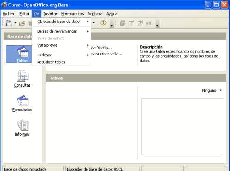Click 'Base de datos incrustada' status text
The height and width of the screenshot is (171, 230).
(x=25, y=169)
